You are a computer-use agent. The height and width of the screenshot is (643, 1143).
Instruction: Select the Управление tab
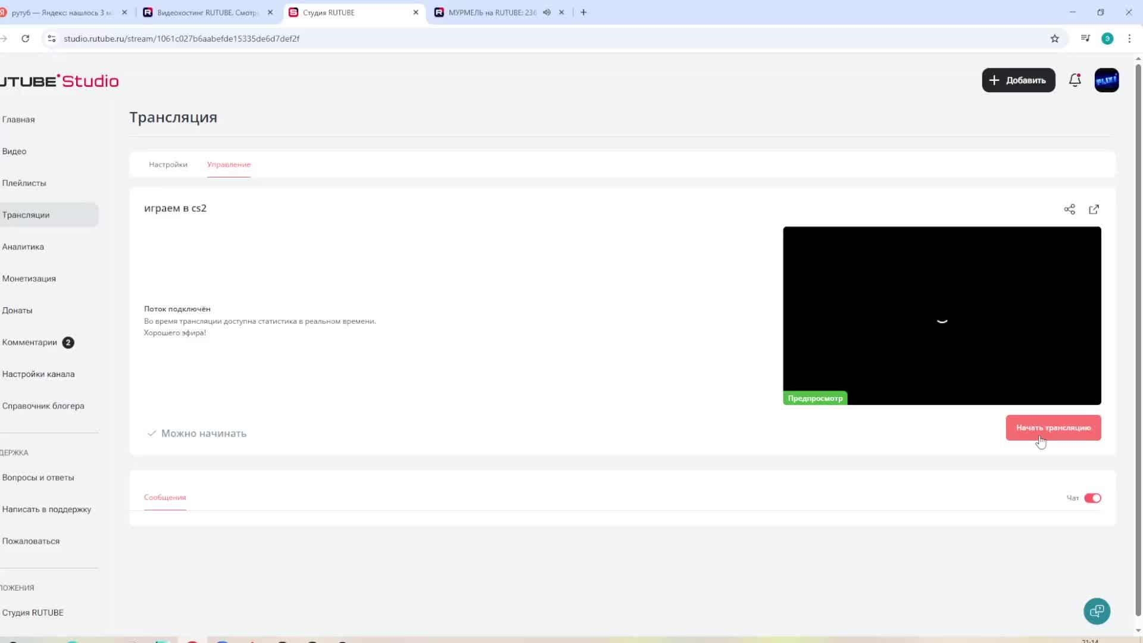click(x=229, y=164)
